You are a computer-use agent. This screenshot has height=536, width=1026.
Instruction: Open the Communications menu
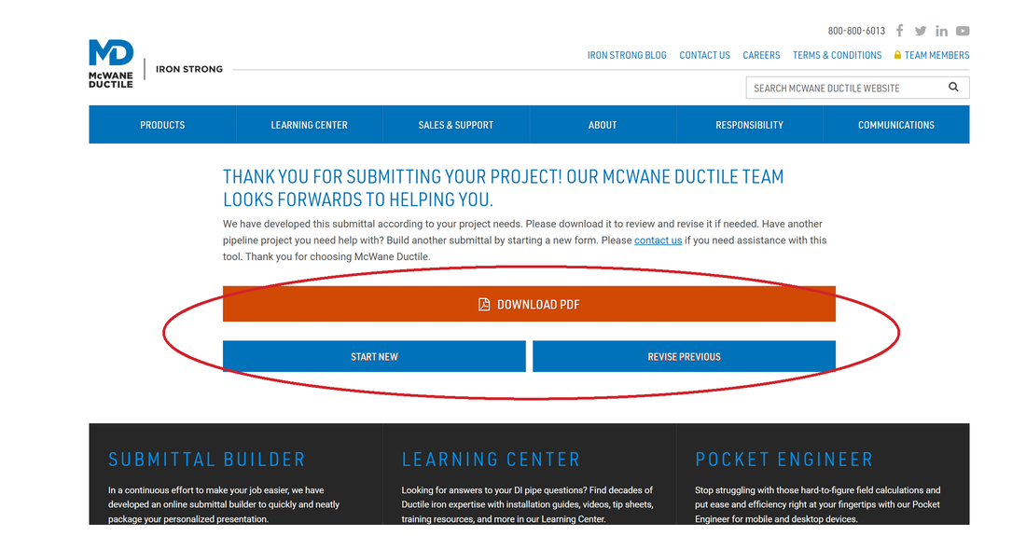point(896,125)
